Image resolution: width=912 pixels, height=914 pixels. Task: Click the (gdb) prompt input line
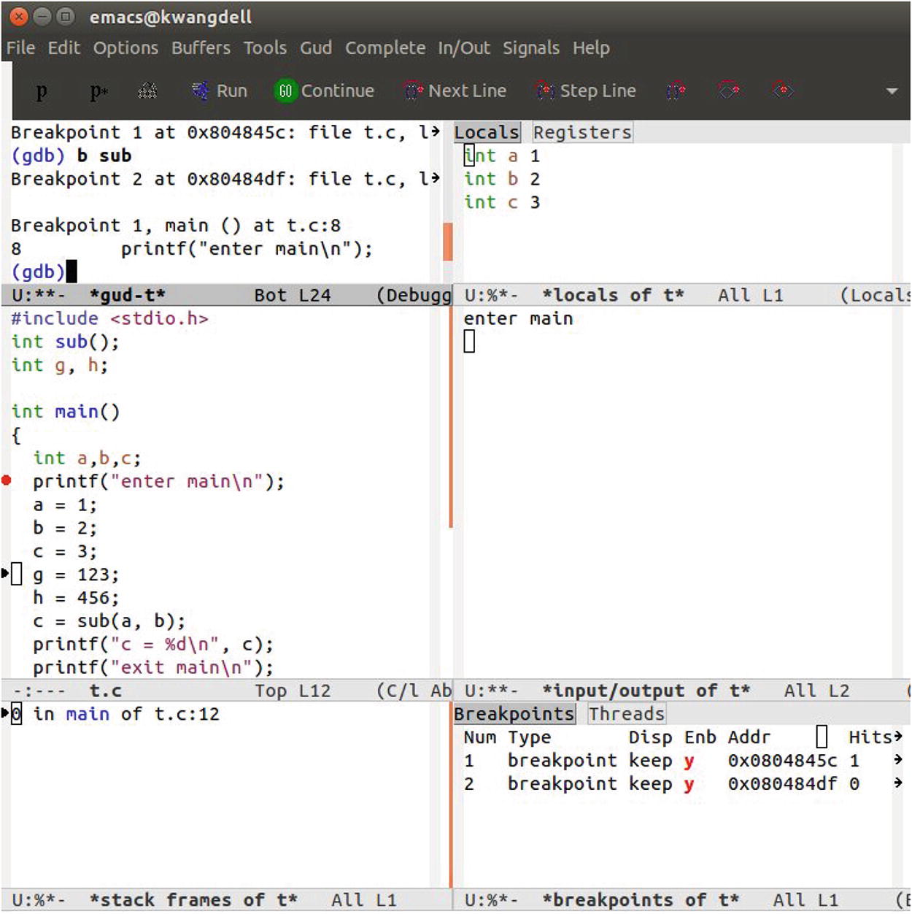tap(44, 272)
